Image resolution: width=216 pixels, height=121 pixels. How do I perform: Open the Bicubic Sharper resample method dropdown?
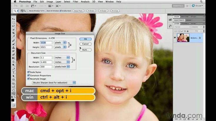point(53,83)
